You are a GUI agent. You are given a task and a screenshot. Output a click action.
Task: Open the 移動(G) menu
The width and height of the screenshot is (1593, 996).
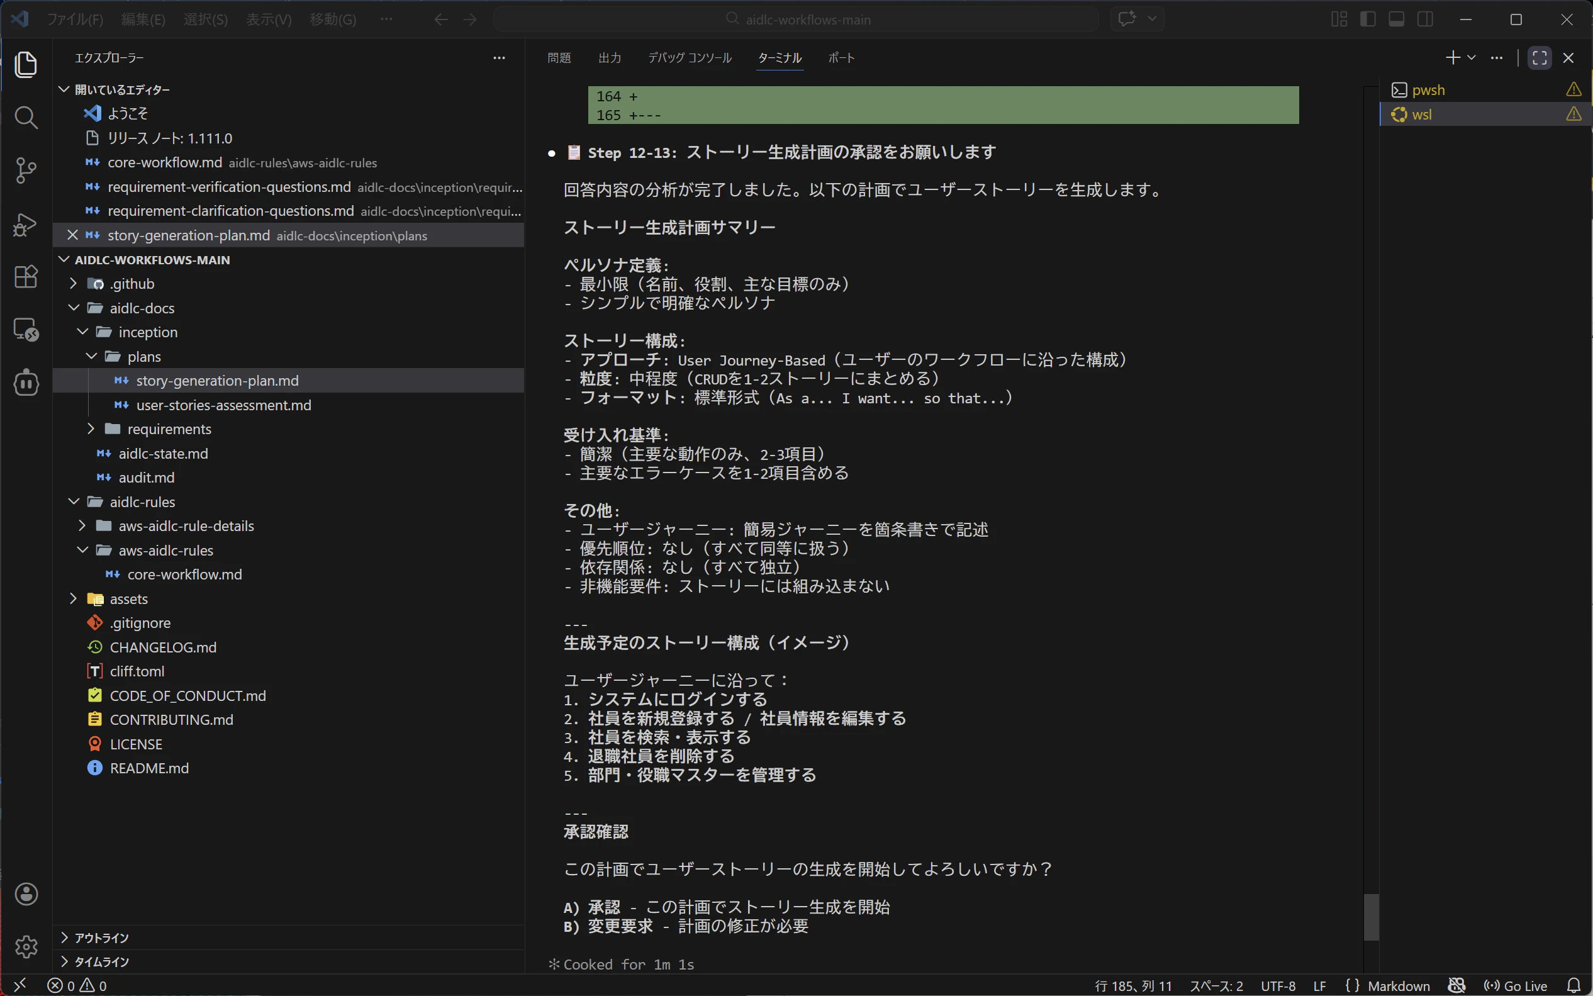[333, 20]
